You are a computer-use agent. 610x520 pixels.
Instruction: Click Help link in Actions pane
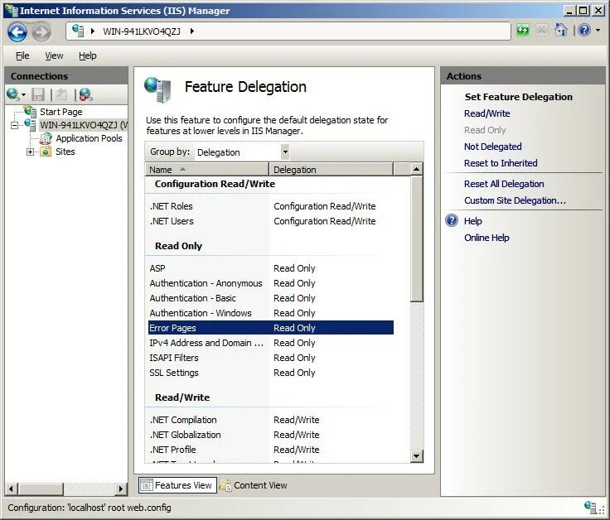[x=472, y=221]
